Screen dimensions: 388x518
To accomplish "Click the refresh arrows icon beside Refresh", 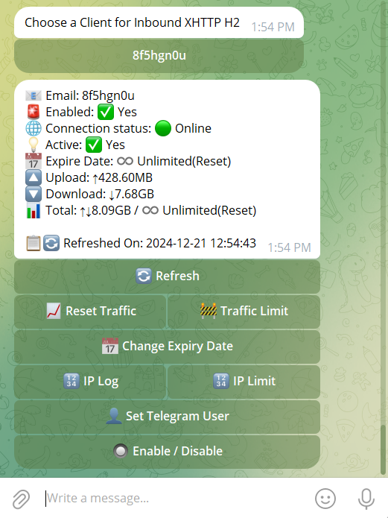I will click(x=144, y=277).
